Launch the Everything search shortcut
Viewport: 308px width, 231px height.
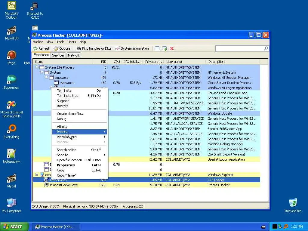(x=11, y=131)
